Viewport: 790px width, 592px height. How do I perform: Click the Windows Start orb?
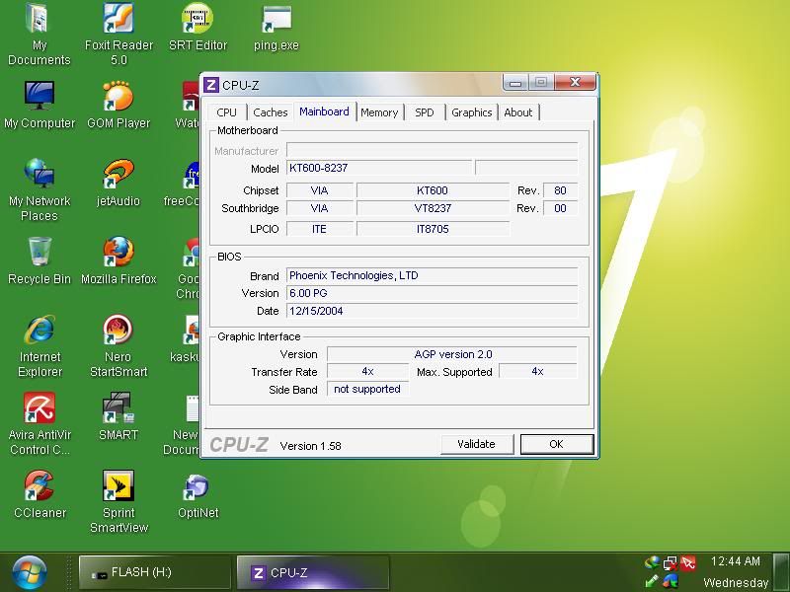pyautogui.click(x=30, y=572)
